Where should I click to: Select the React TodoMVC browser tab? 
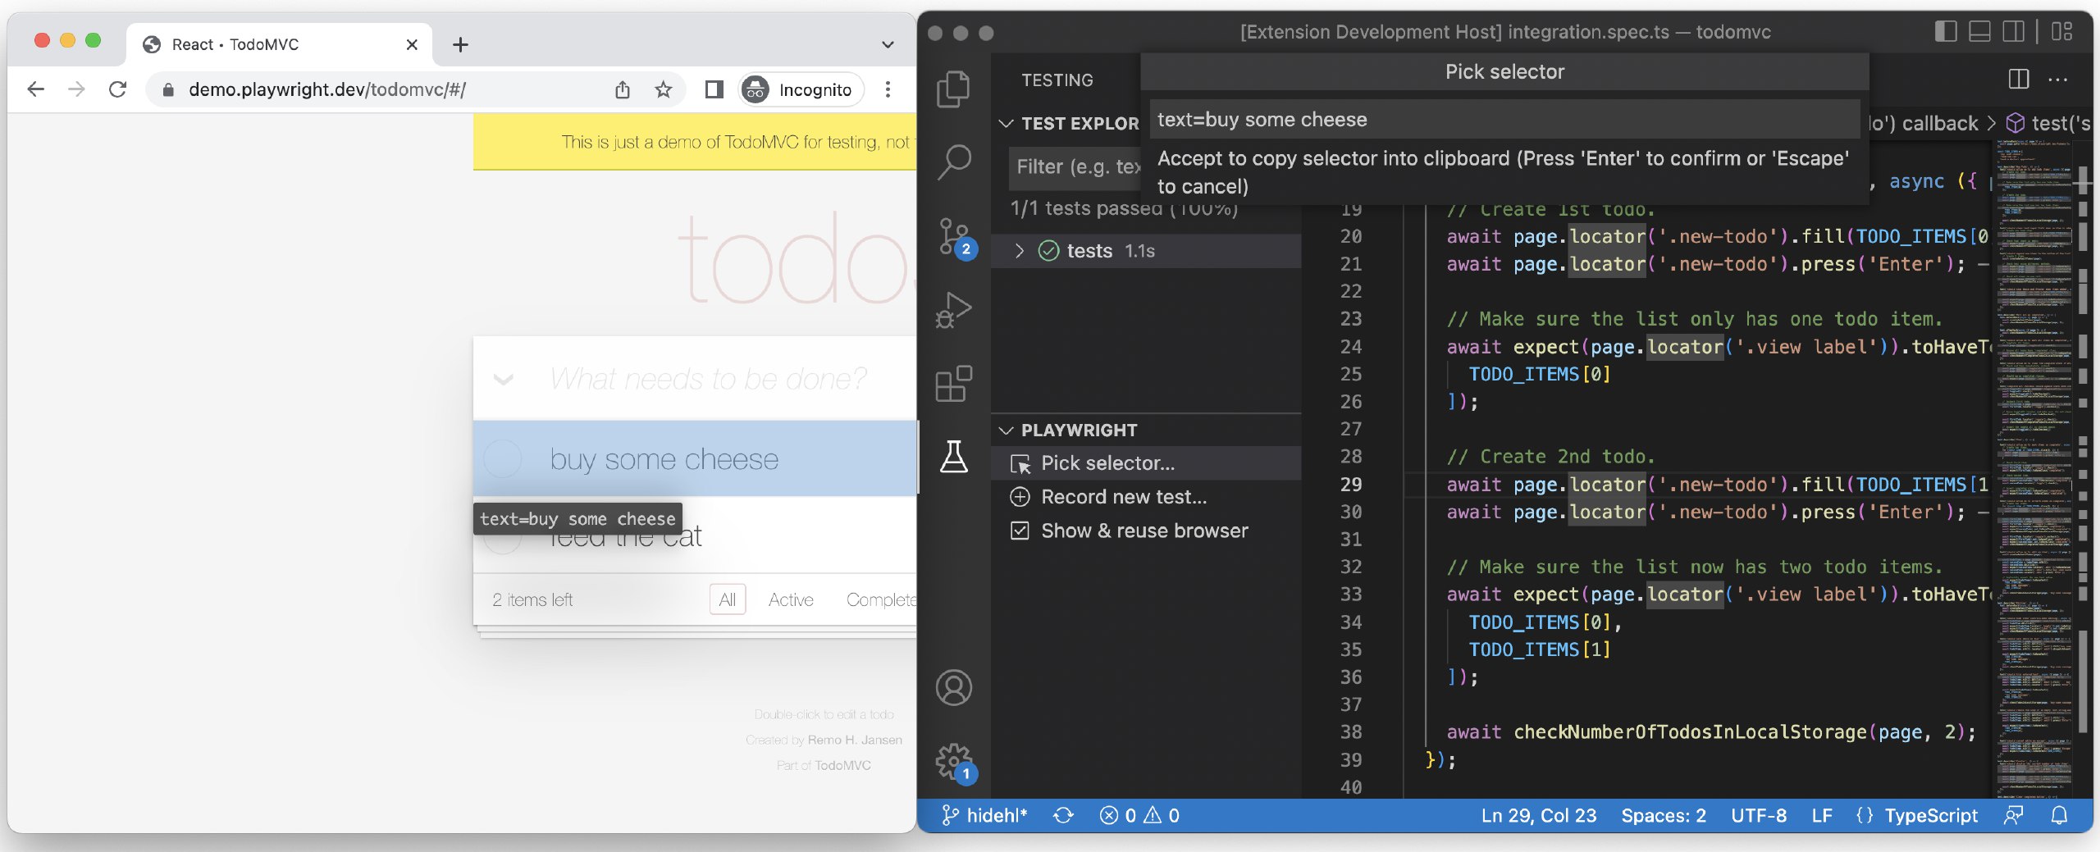[x=280, y=44]
